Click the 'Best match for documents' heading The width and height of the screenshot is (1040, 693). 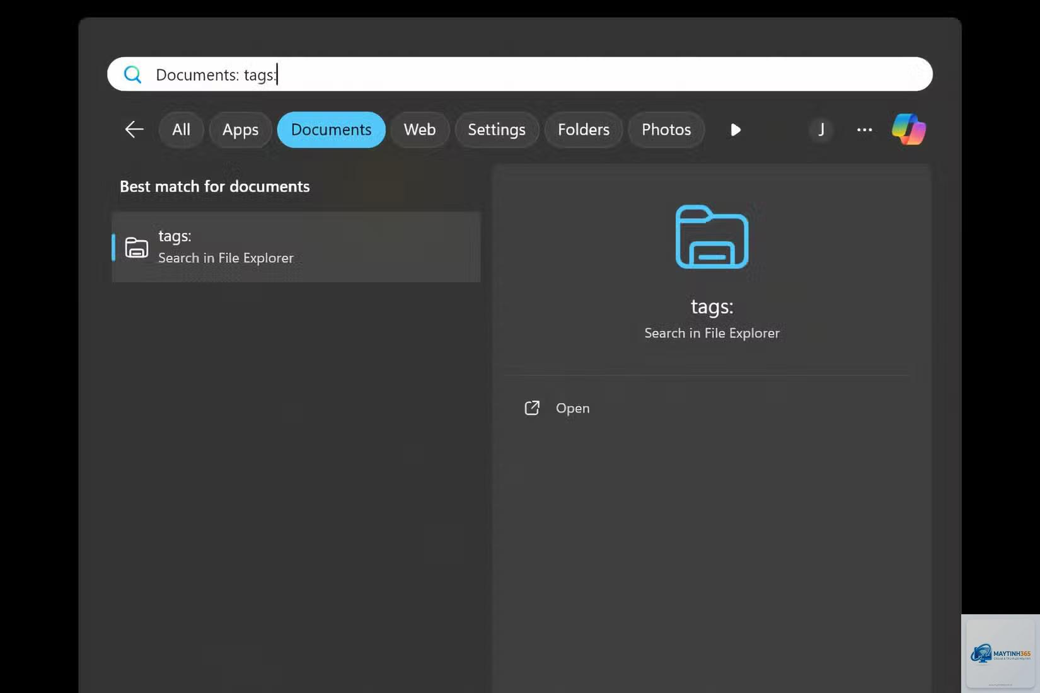click(215, 186)
